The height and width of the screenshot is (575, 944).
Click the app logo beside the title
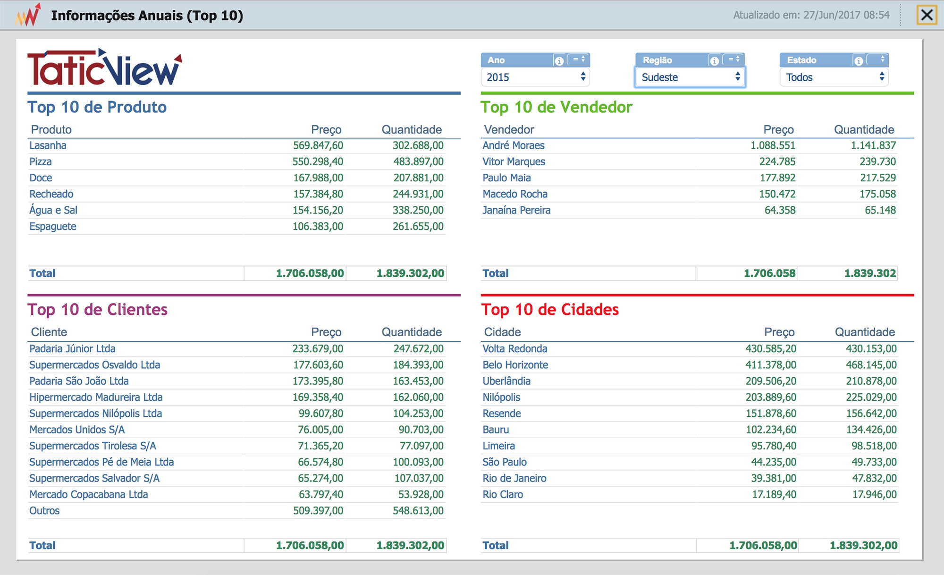coord(28,15)
